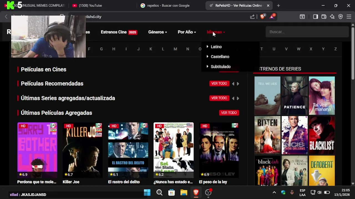Open Microsoft Store from taskbar
This screenshot has width=355, height=199.
172,193
